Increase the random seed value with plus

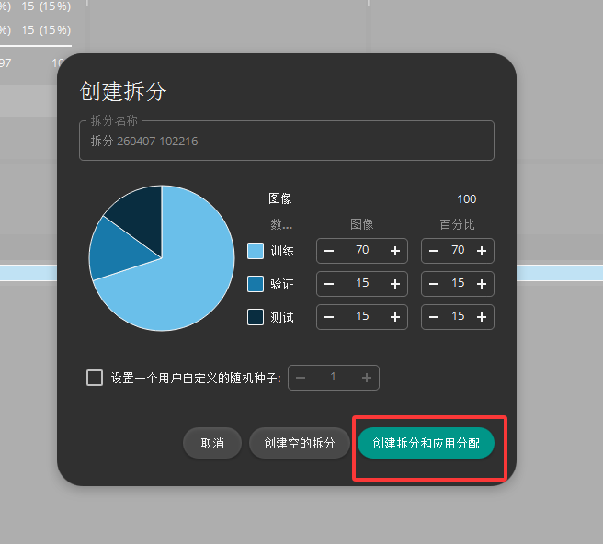367,378
